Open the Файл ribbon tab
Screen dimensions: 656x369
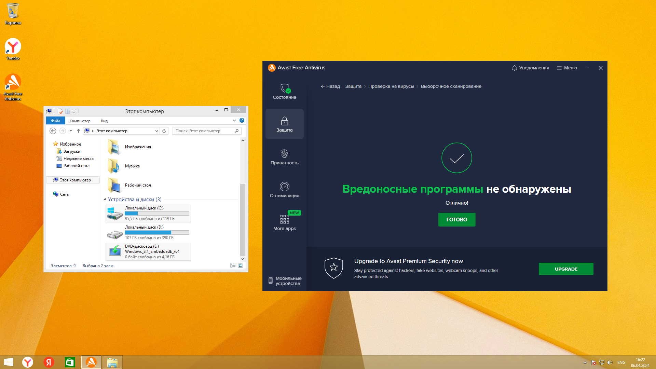tap(55, 121)
